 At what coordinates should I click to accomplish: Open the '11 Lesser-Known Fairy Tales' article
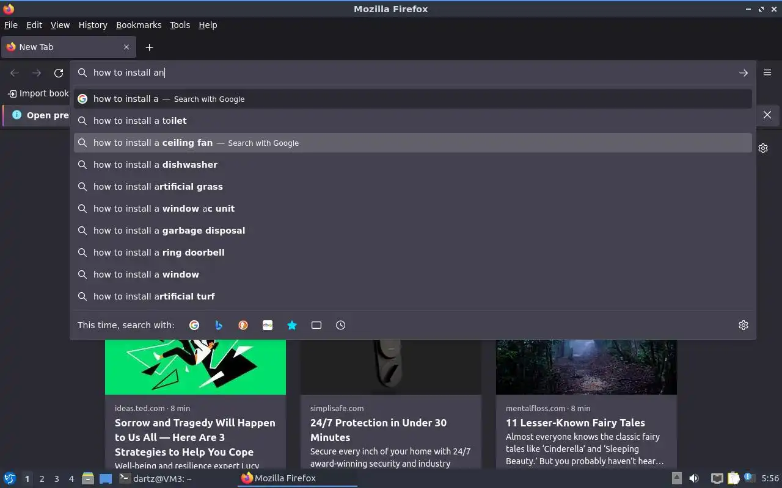(576, 423)
